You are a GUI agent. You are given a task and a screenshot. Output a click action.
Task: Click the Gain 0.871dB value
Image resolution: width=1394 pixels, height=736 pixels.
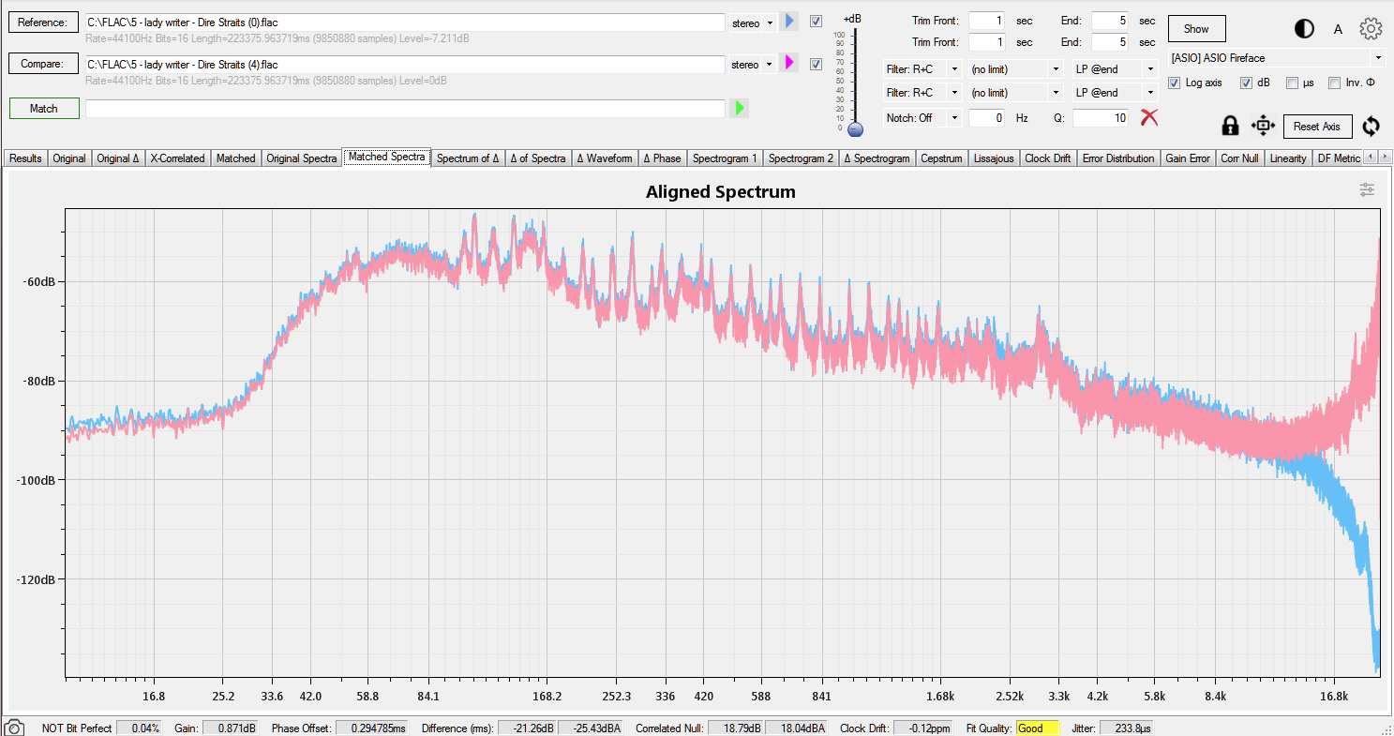coord(230,728)
